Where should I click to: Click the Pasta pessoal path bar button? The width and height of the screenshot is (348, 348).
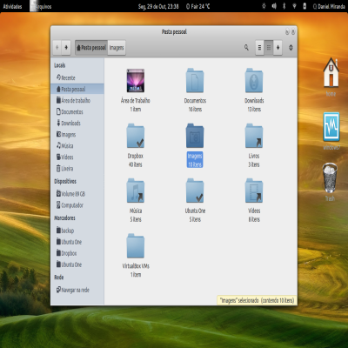point(91,48)
